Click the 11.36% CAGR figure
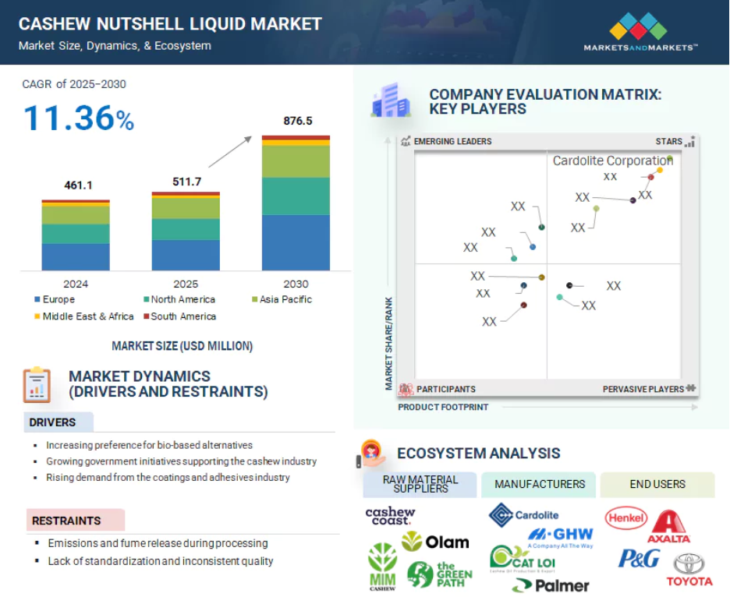The width and height of the screenshot is (730, 597). (79, 118)
